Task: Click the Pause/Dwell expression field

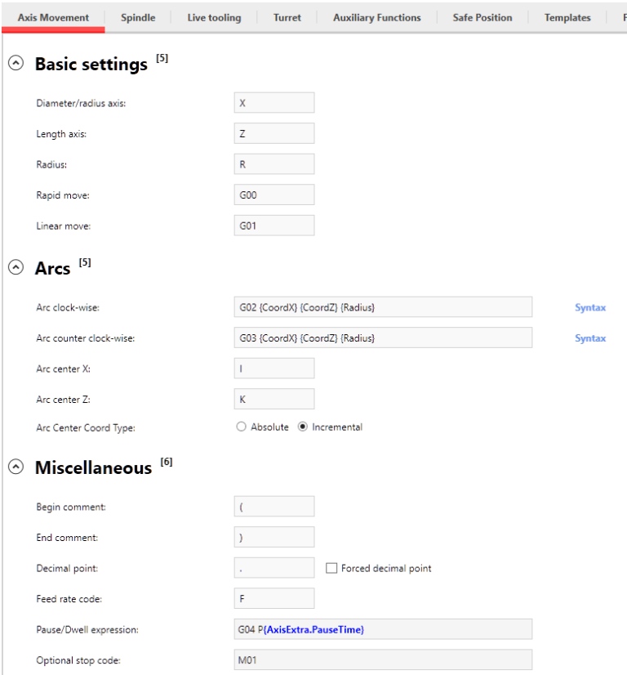Action: pyautogui.click(x=383, y=629)
